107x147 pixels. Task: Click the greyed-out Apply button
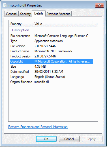click(92, 139)
